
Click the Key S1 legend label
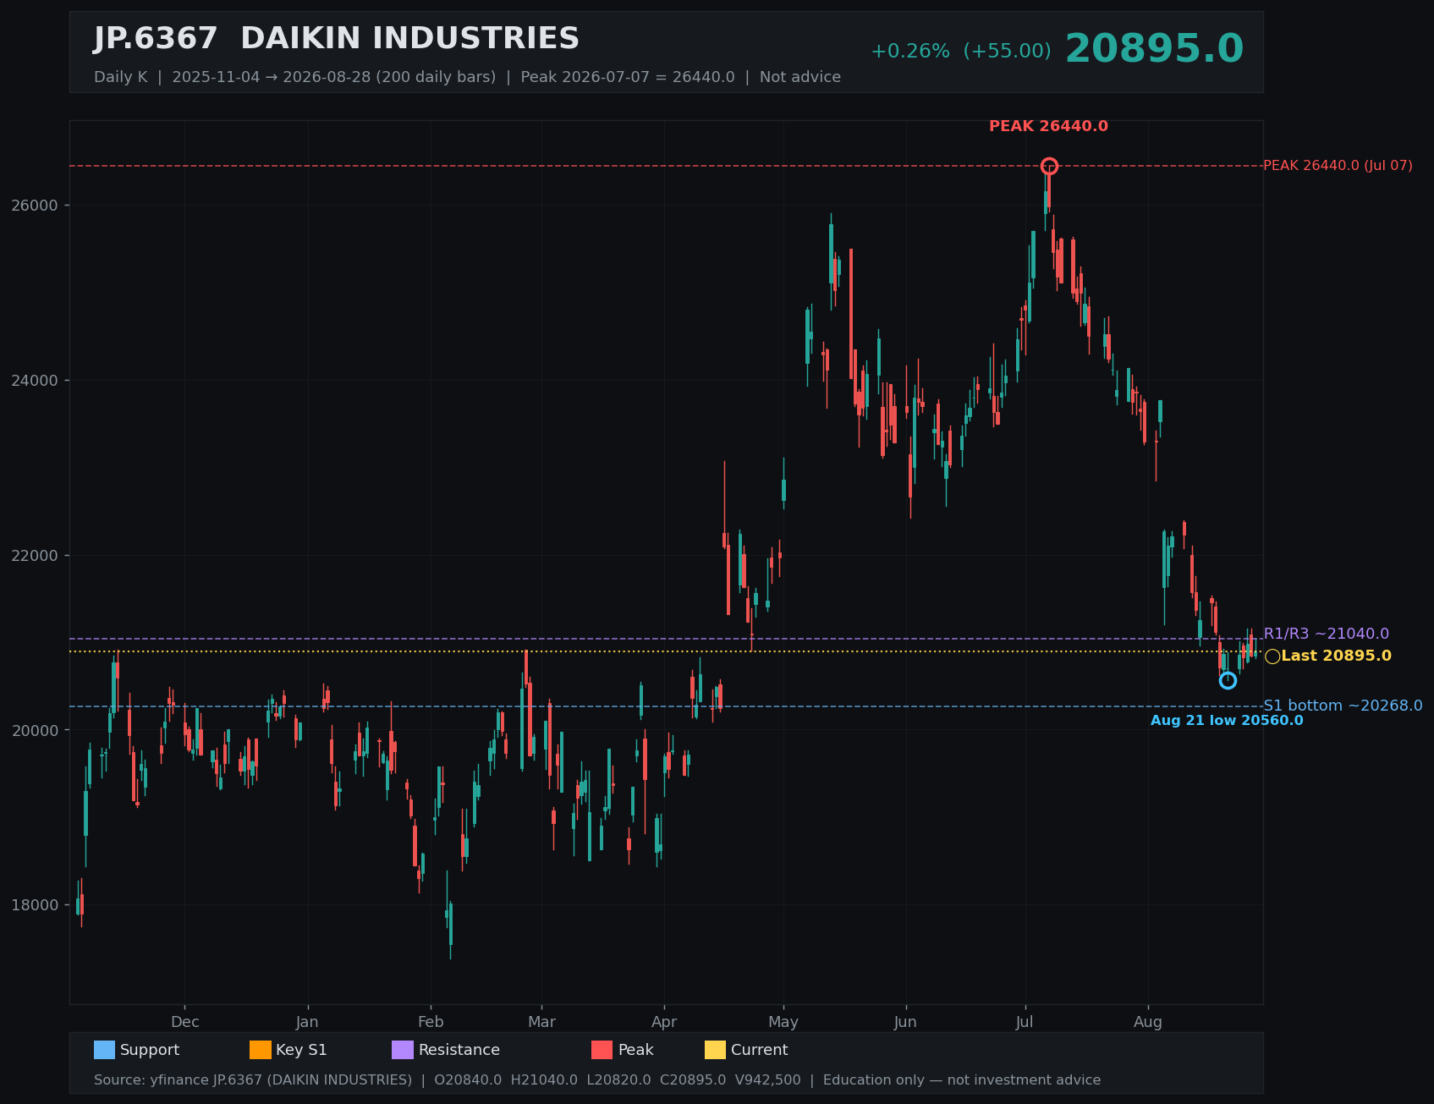click(301, 1050)
